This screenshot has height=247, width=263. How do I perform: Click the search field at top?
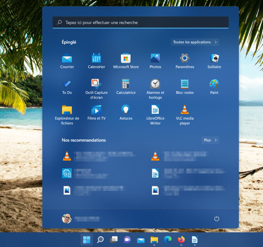(x=140, y=22)
